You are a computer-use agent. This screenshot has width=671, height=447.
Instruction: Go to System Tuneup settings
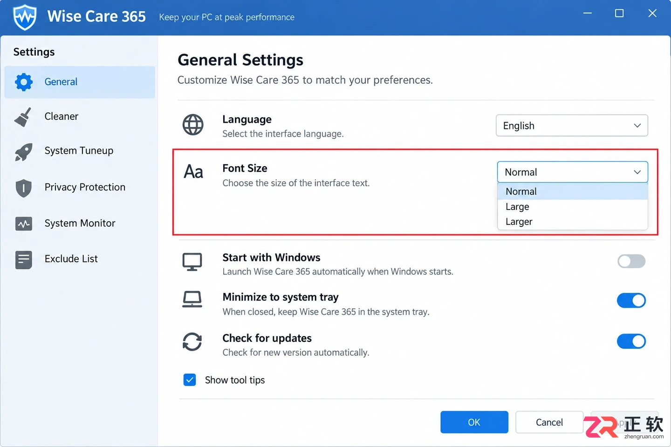click(80, 151)
